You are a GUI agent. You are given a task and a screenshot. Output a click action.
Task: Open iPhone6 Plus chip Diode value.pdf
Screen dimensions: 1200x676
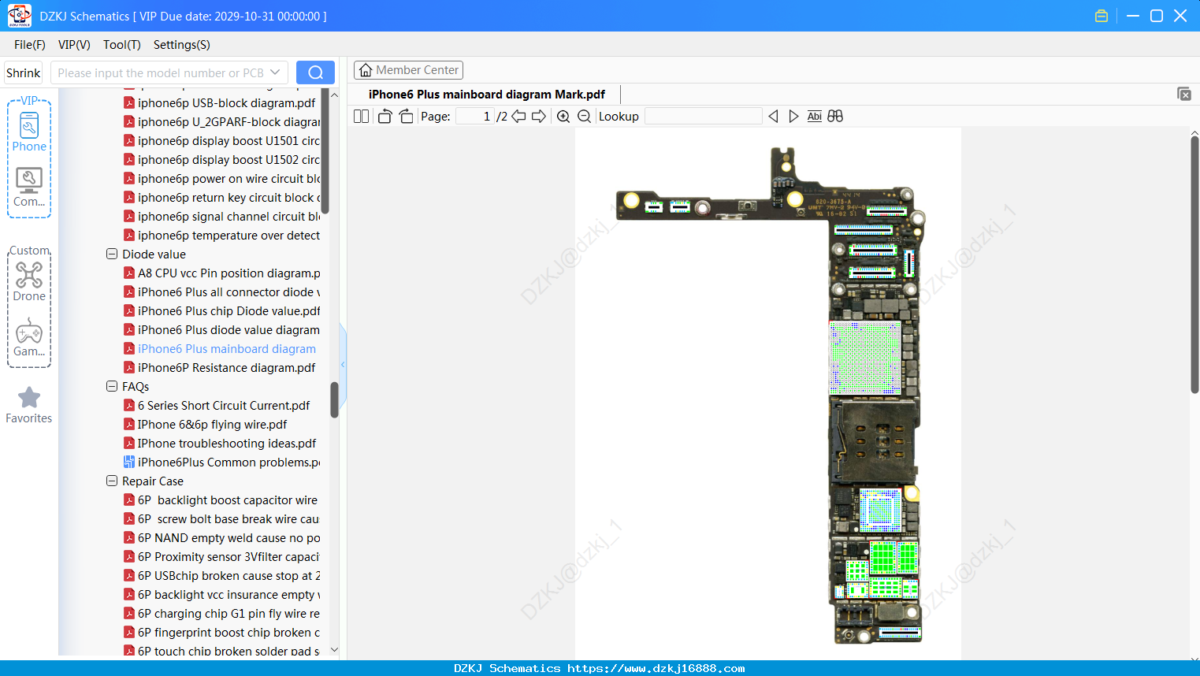tap(228, 311)
